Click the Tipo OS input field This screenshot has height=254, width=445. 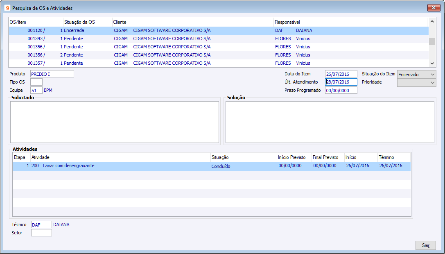point(36,82)
